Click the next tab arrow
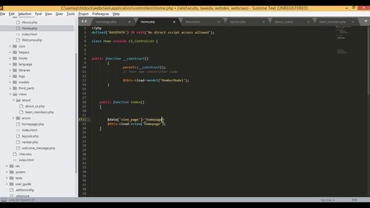Screen dimensions: 370x208 tap(86, 21)
